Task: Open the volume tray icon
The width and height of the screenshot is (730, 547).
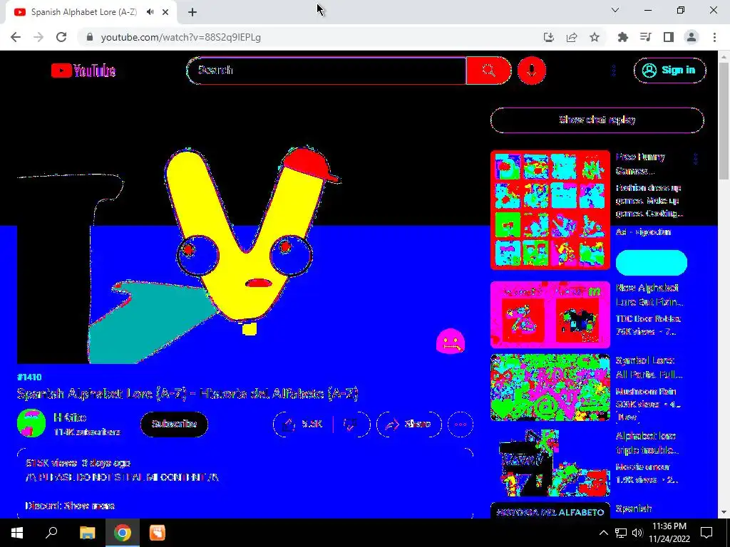Action: pos(637,533)
